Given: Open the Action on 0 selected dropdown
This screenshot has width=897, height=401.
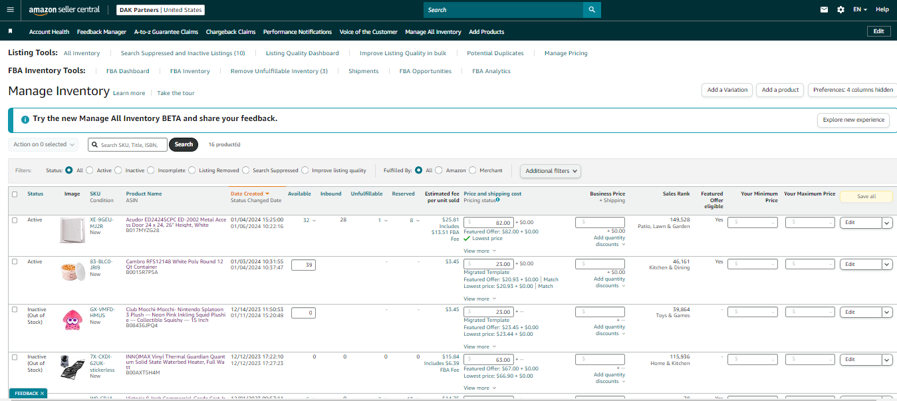Looking at the screenshot, I should [x=44, y=144].
